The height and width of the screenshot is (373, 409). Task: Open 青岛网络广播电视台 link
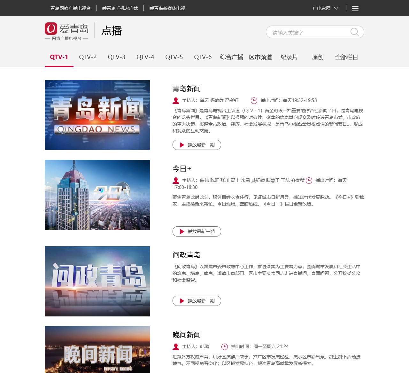[x=71, y=8]
